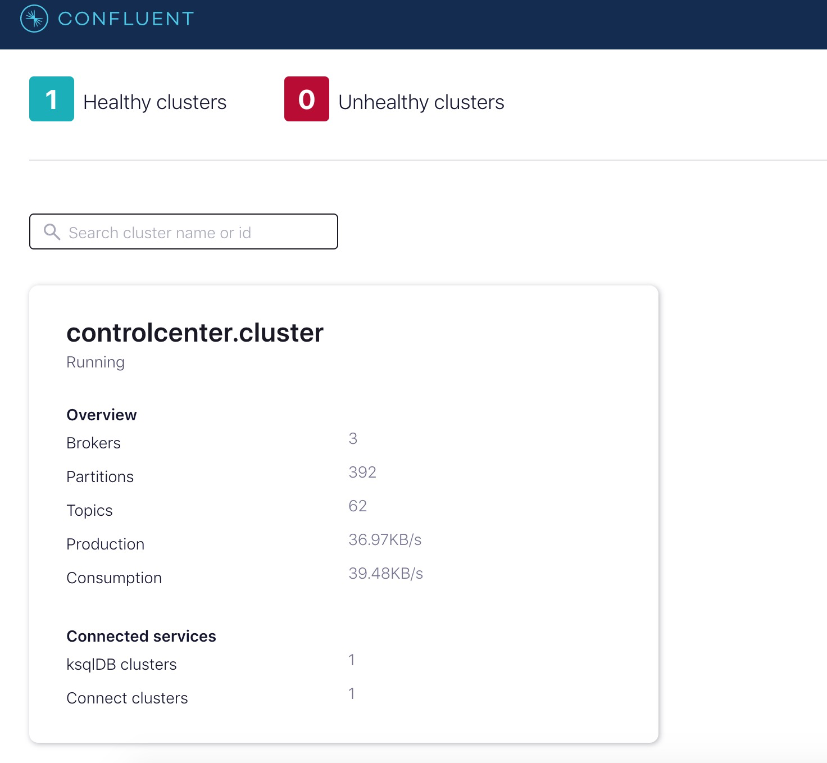Click the Partitions row label
The height and width of the screenshot is (763, 827).
[100, 476]
